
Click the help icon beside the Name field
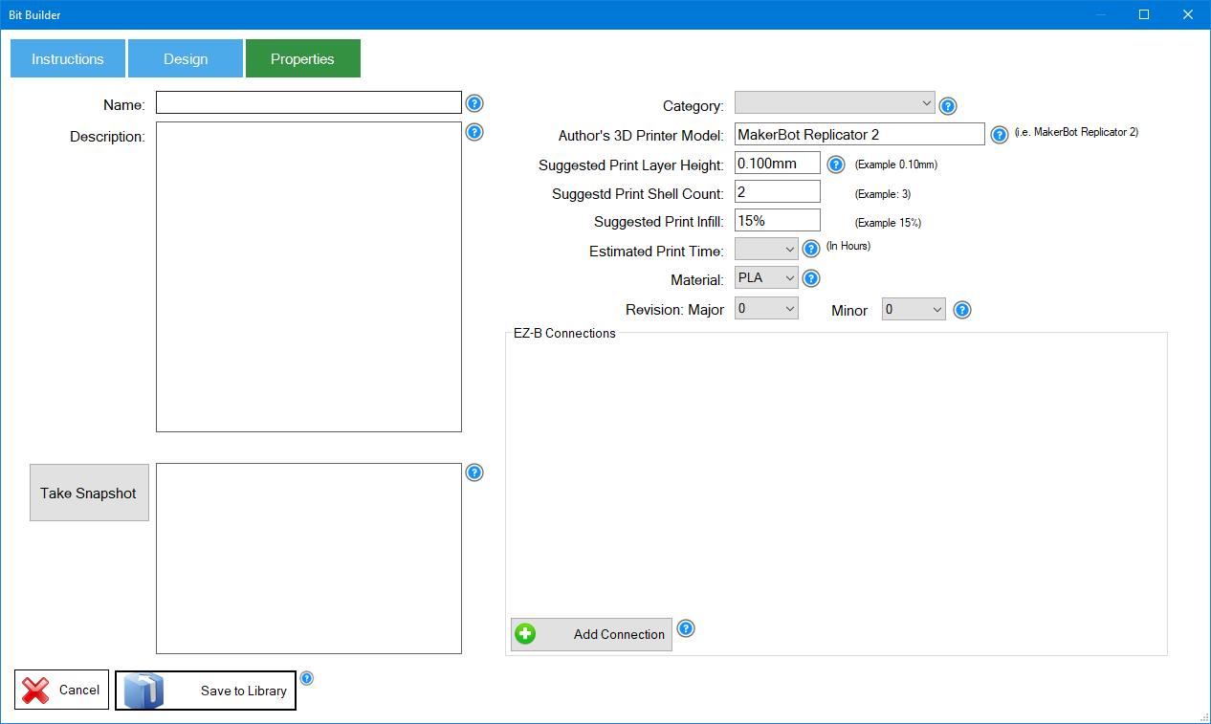pyautogui.click(x=474, y=103)
